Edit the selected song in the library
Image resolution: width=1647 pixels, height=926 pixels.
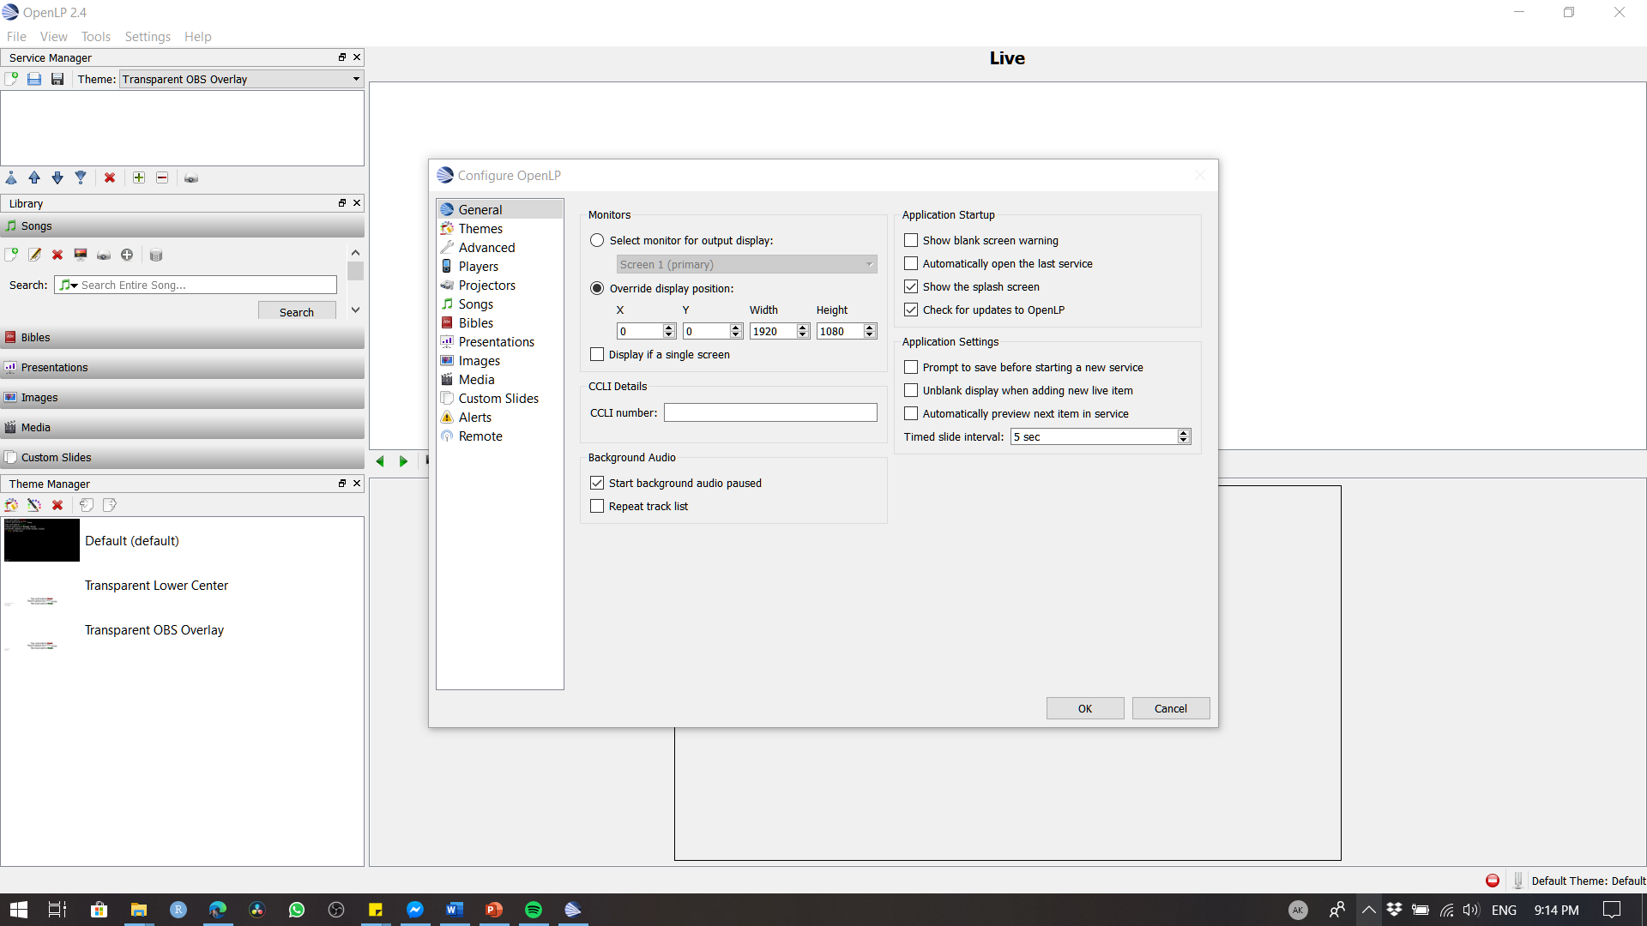point(33,255)
